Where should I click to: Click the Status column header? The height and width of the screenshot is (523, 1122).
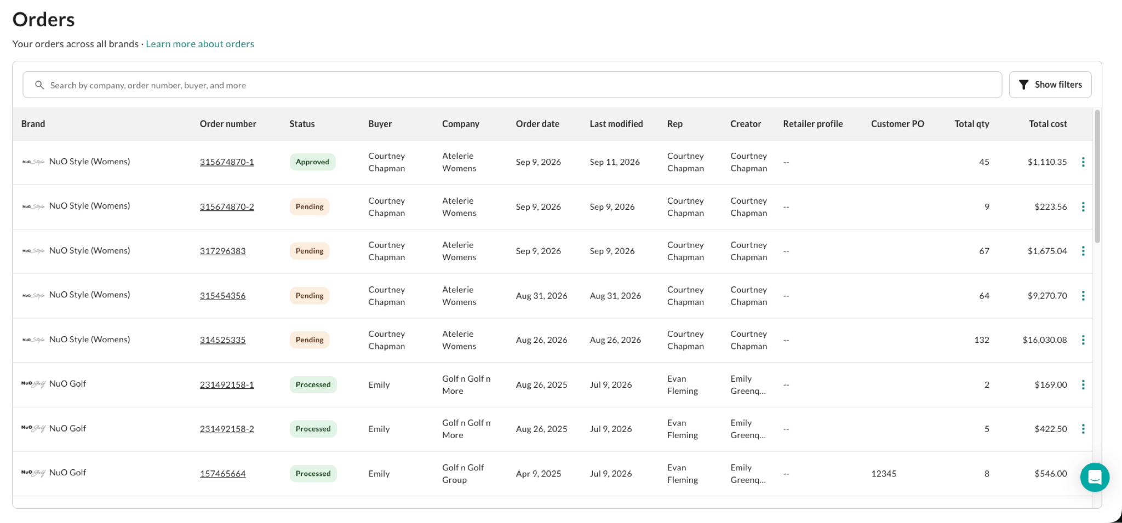(x=302, y=124)
